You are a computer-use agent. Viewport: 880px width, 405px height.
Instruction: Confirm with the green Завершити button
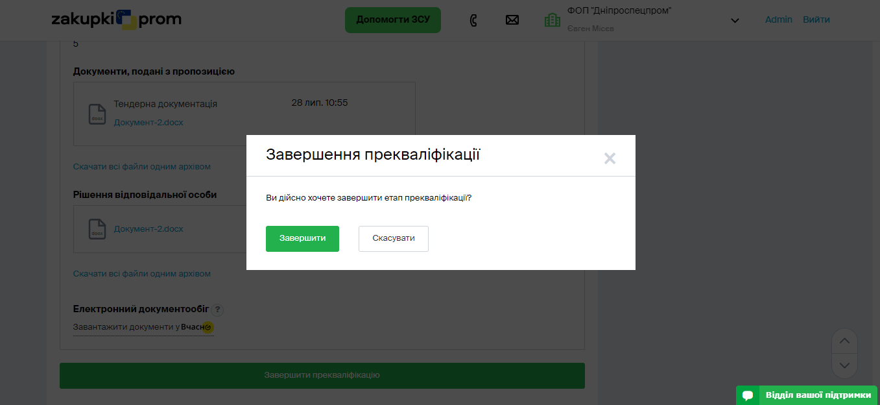click(x=302, y=238)
